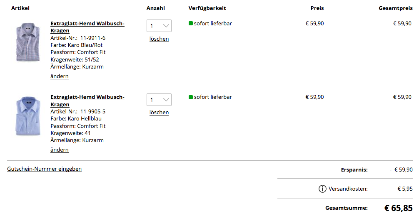Open quantity dropdown for Karo Blau/Rot shirt

159,26
